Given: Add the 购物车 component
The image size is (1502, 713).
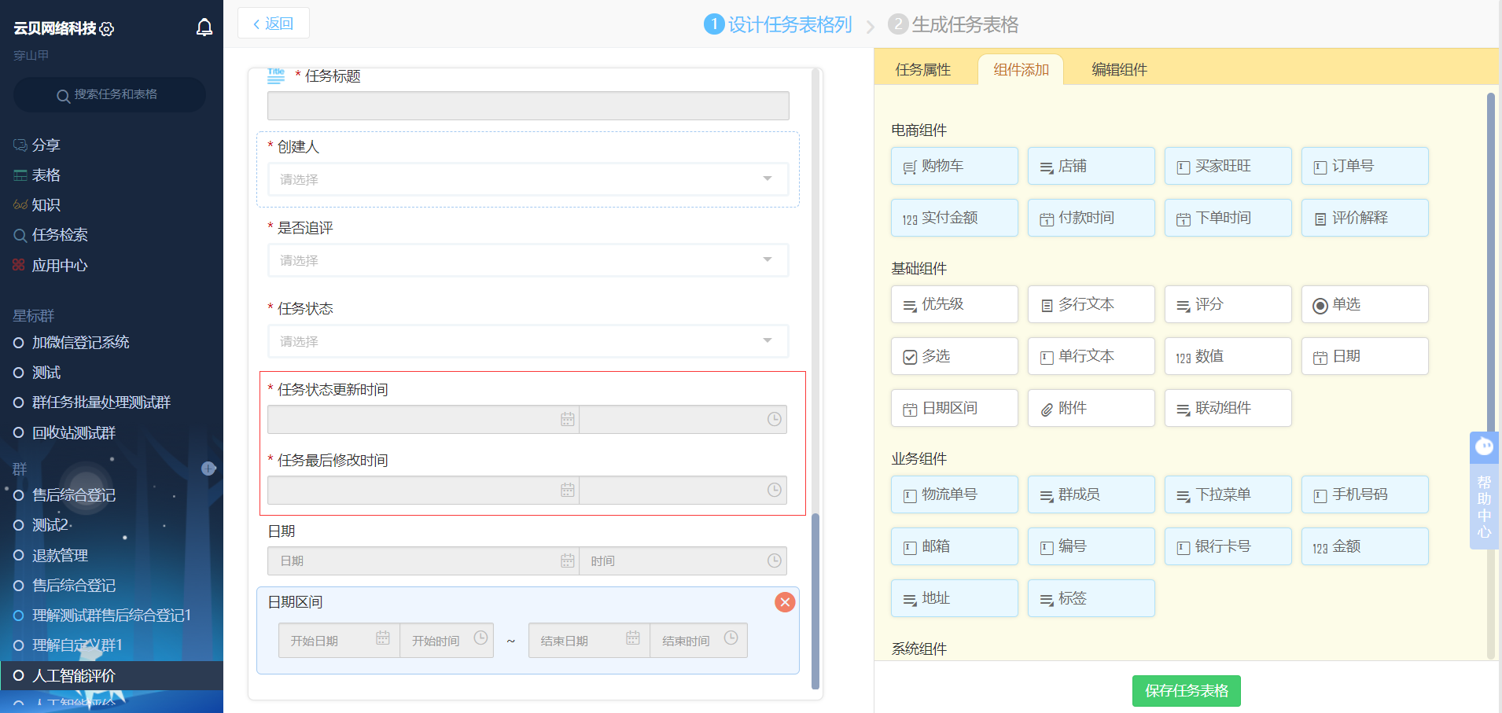Looking at the screenshot, I should tap(954, 166).
